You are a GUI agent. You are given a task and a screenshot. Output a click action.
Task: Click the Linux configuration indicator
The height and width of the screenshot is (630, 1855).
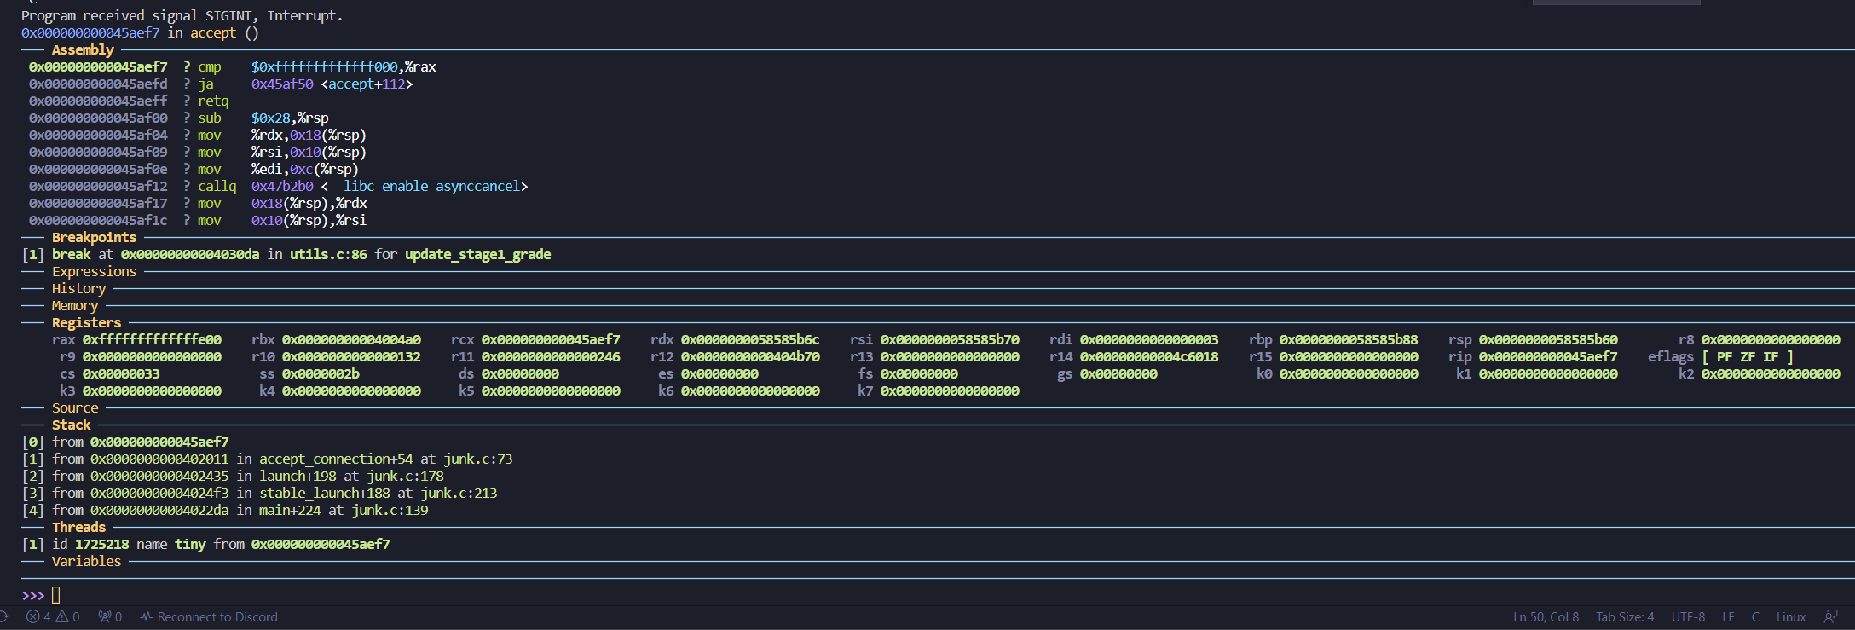click(x=1791, y=617)
